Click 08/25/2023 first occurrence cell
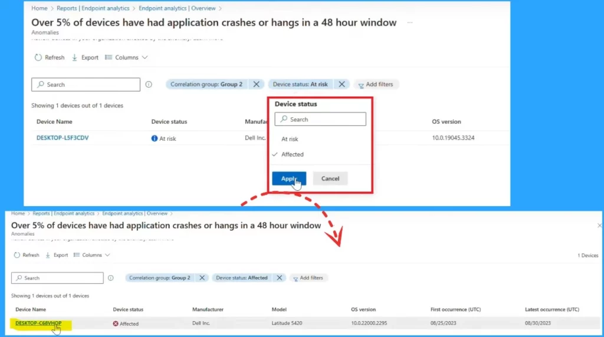604x337 pixels. coord(443,323)
